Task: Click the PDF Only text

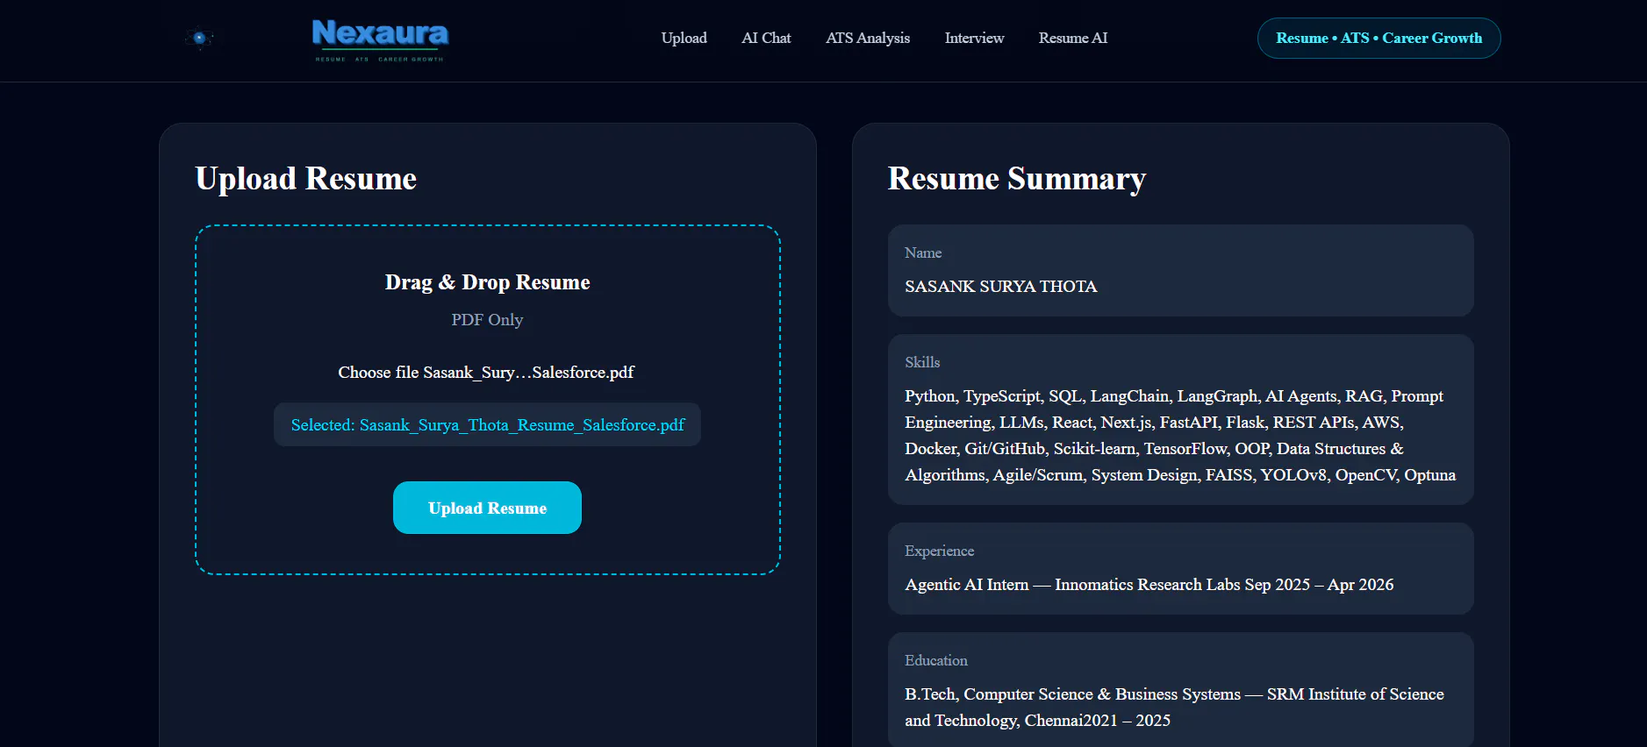Action: 487,320
